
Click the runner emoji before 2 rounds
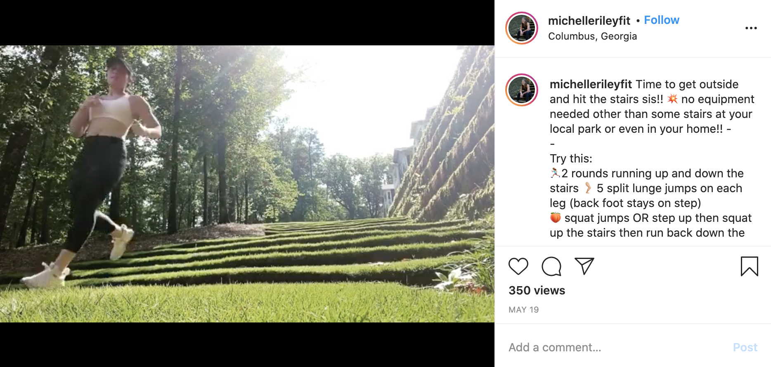555,173
